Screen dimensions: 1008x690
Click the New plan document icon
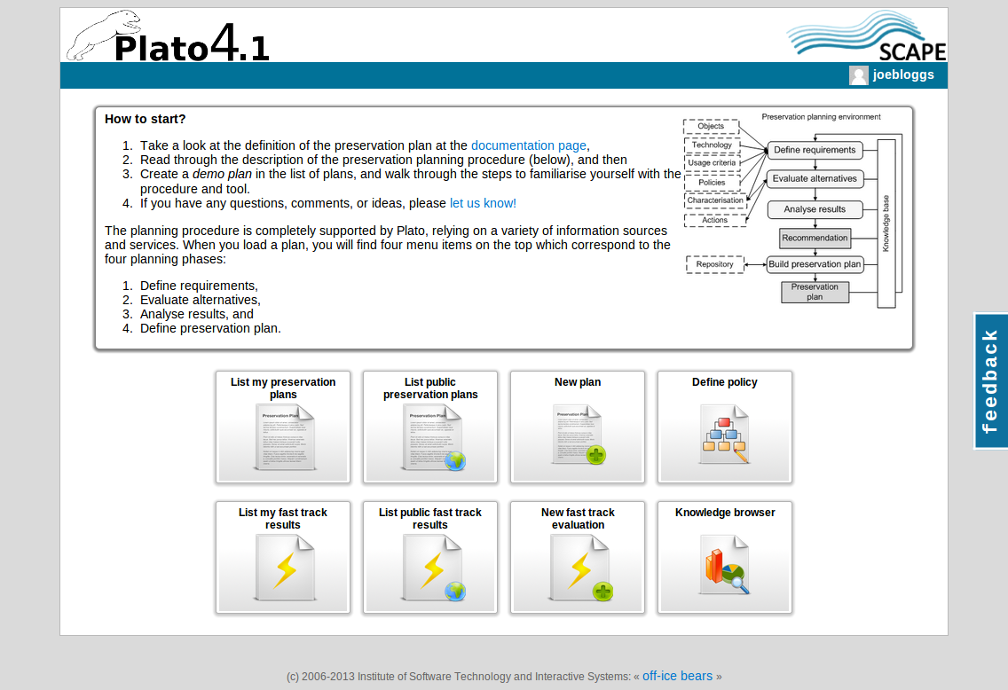[x=578, y=434]
